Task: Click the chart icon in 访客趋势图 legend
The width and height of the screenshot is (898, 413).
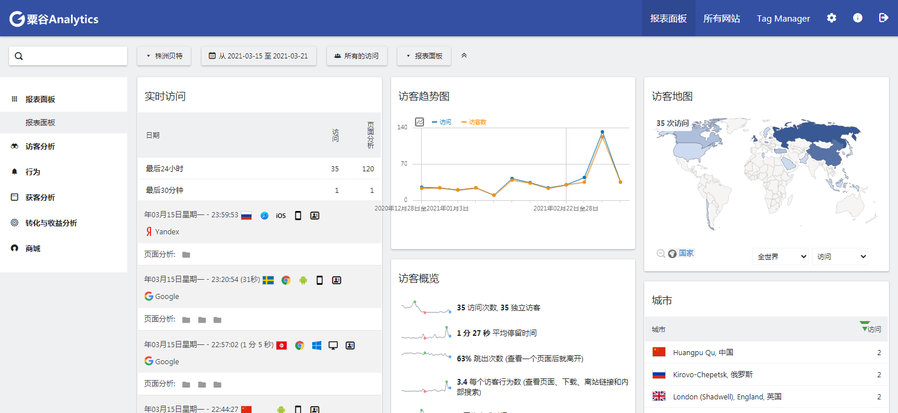Action: [x=419, y=122]
